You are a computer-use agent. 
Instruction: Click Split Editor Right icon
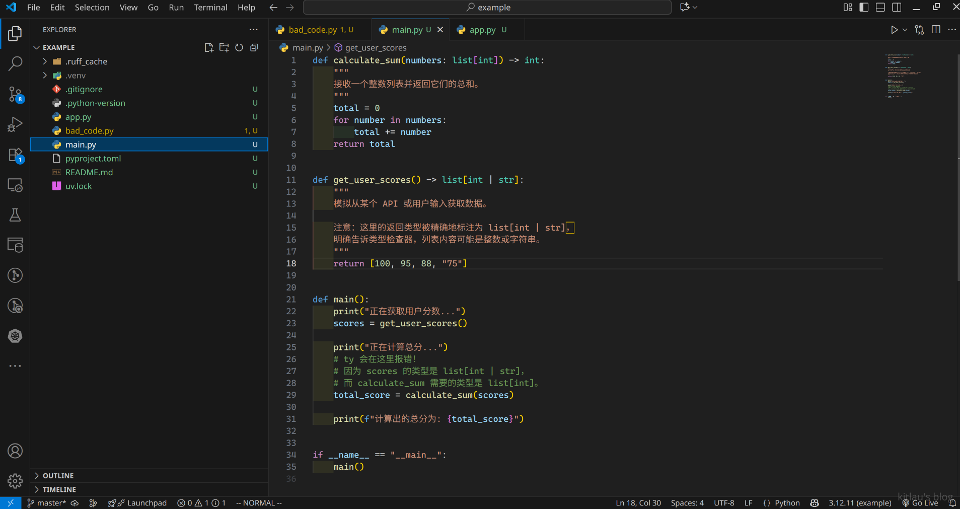pyautogui.click(x=936, y=30)
